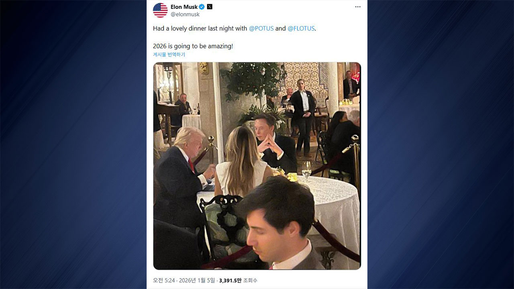Click the gold stanchion post at photo's right edge
514x289 pixels.
(x=355, y=161)
